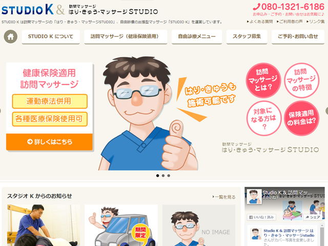Viewport: 328px width, 246px height.
Task: Select the first carousel dot indicator
Action: [x=158, y=175]
